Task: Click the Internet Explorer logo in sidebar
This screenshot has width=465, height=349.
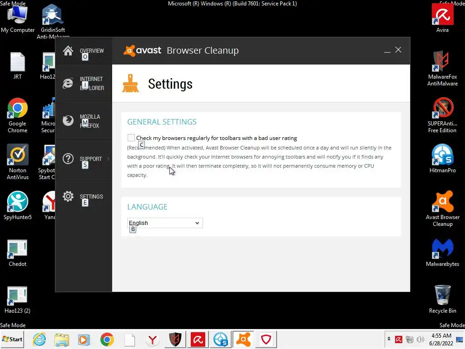Action: coord(68,84)
